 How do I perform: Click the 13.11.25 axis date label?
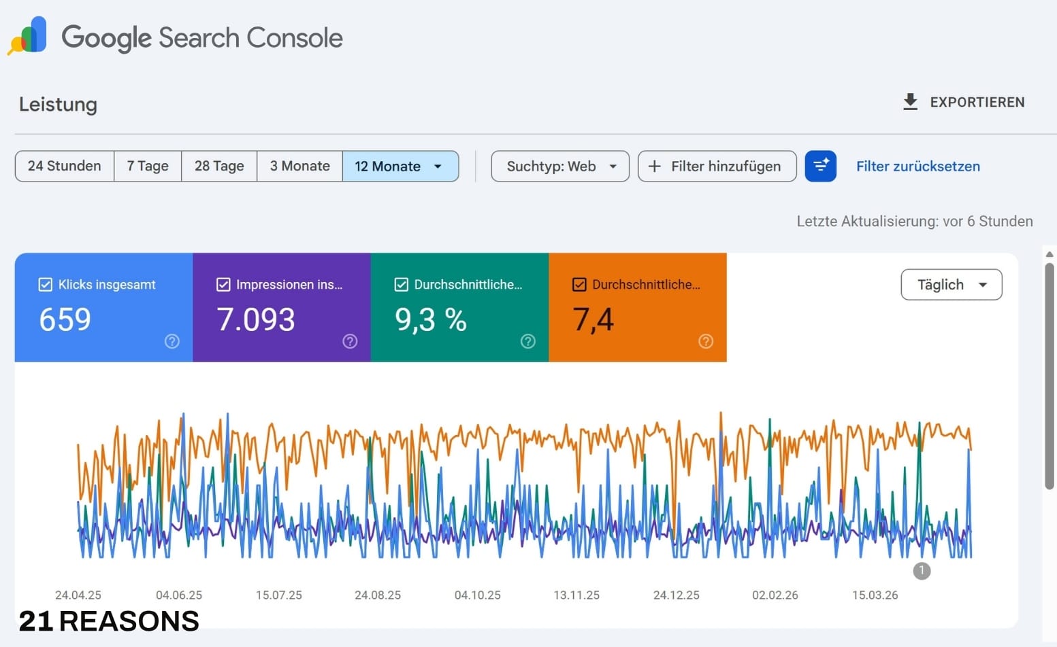tap(576, 595)
